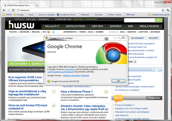Click the Samsung tablet featured image
This screenshot has height=121, width=172.
(x=26, y=49)
